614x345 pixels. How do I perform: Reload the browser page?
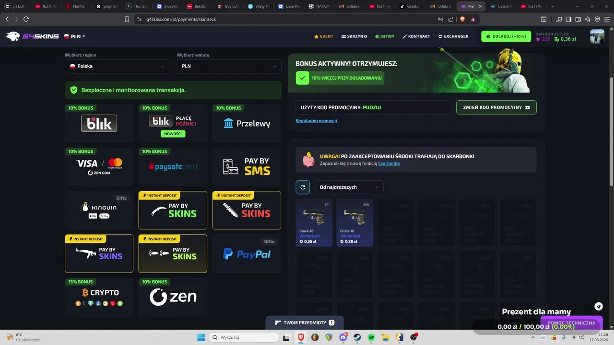(26, 19)
